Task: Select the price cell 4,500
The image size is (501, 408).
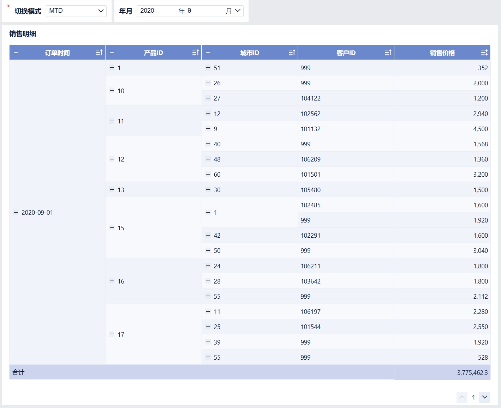Action: pyautogui.click(x=442, y=129)
